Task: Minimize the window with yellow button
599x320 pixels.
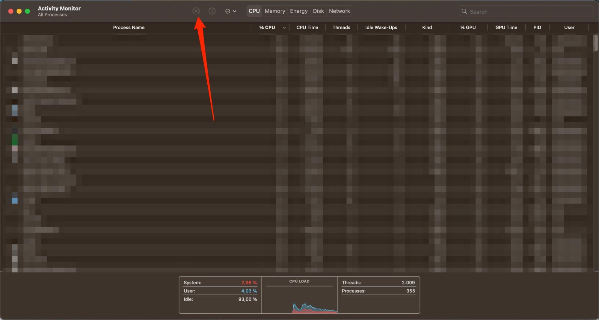Action: point(19,11)
